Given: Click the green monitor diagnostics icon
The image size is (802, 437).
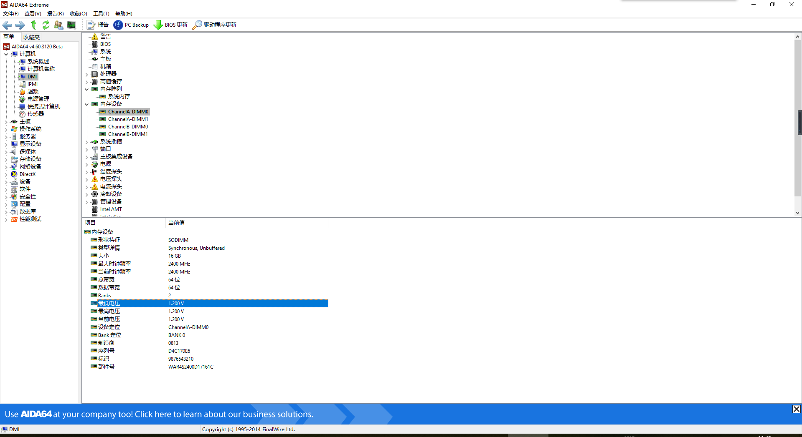Looking at the screenshot, I should pyautogui.click(x=71, y=25).
